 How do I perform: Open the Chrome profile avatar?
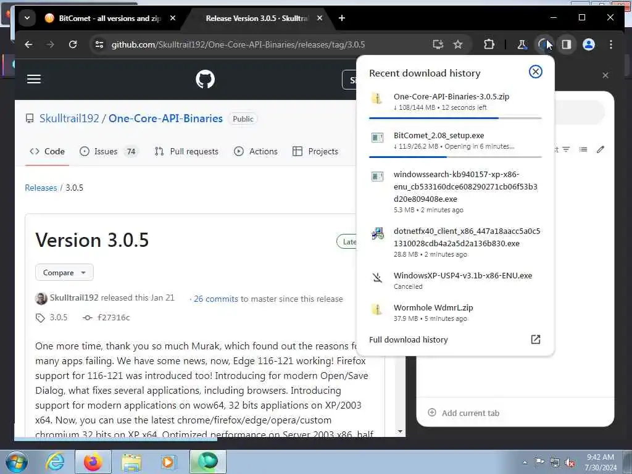tap(588, 44)
